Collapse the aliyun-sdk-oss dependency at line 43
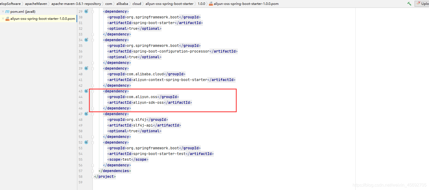This screenshot has height=190, width=429. (x=93, y=91)
